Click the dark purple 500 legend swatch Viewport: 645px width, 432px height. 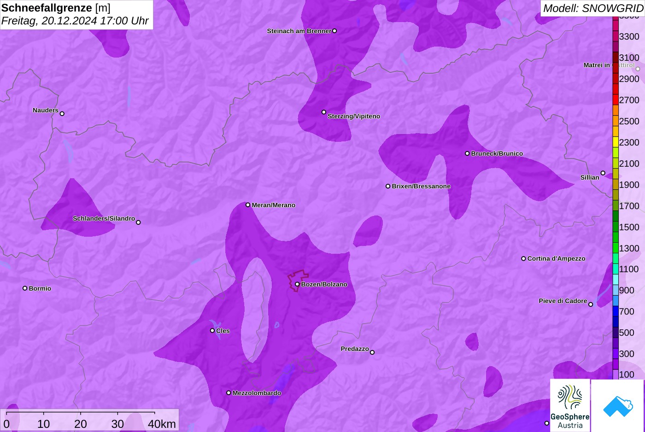click(616, 333)
